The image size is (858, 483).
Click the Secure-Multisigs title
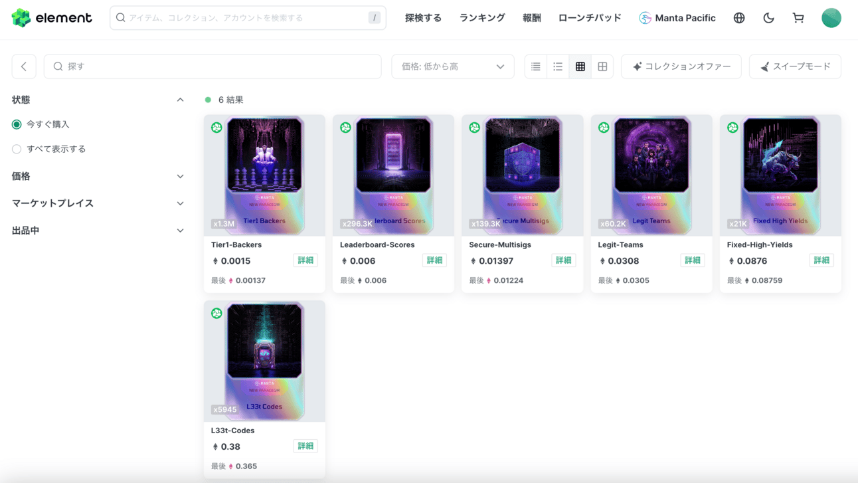pos(500,244)
